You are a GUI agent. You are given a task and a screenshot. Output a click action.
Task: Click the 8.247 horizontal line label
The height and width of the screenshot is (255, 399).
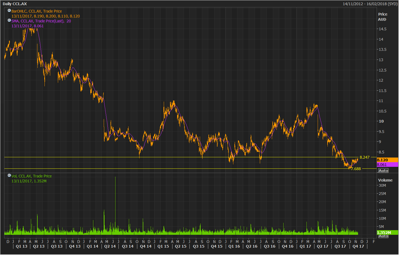tap(365, 157)
